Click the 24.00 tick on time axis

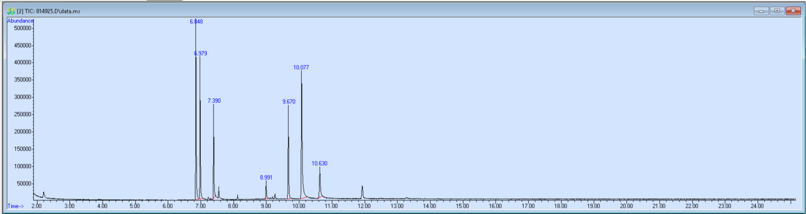point(757,206)
